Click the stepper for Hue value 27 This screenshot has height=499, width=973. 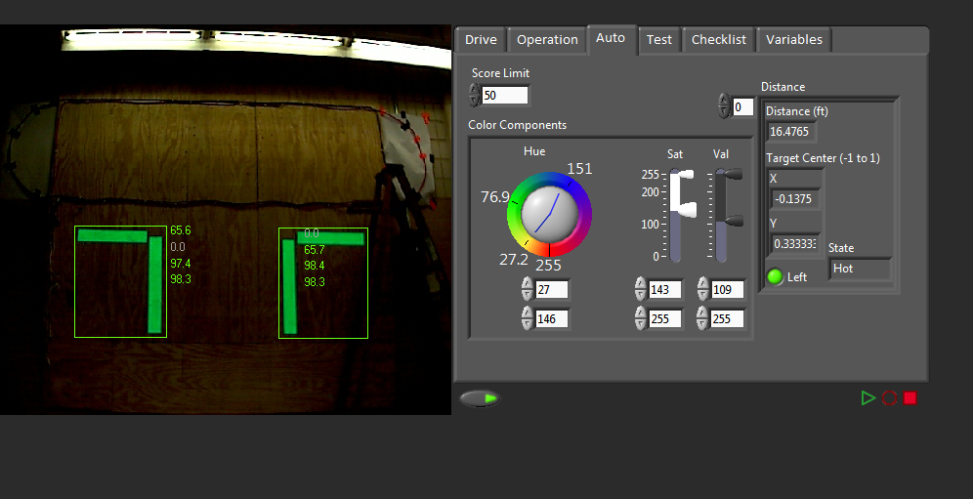pos(528,289)
